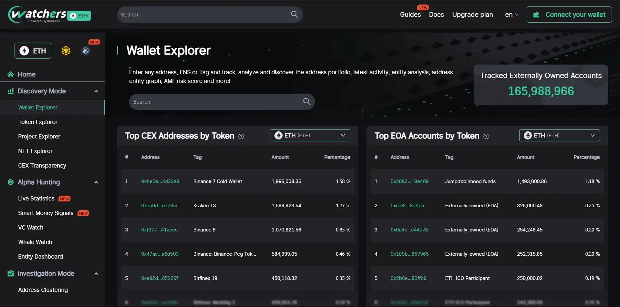
Task: Open address 0xda9d...ea73cf
Action: (x=159, y=206)
